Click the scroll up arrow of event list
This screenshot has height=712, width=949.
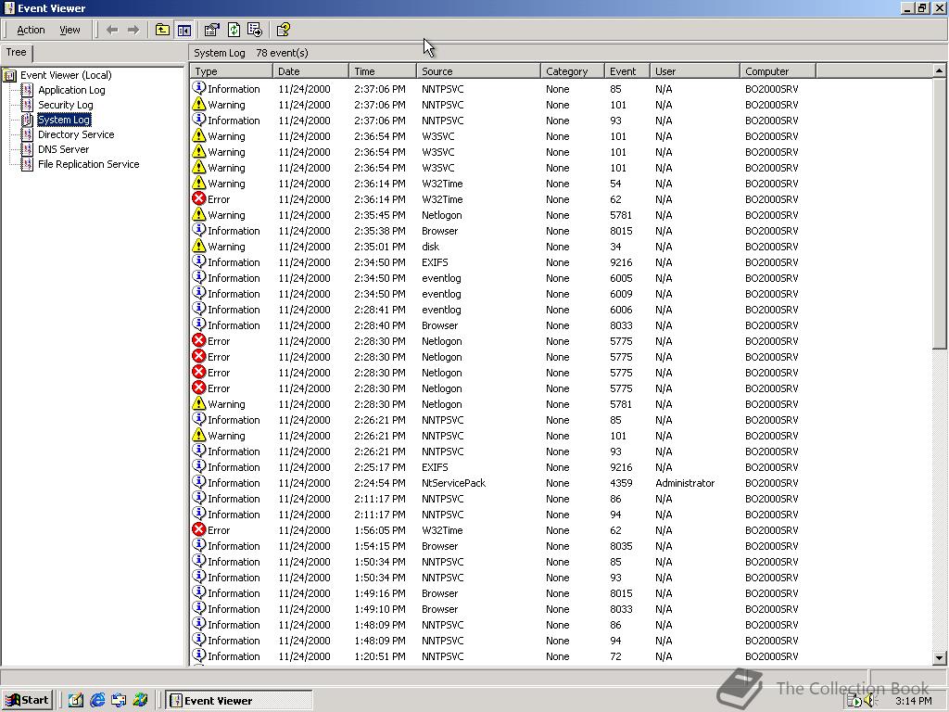pyautogui.click(x=940, y=70)
